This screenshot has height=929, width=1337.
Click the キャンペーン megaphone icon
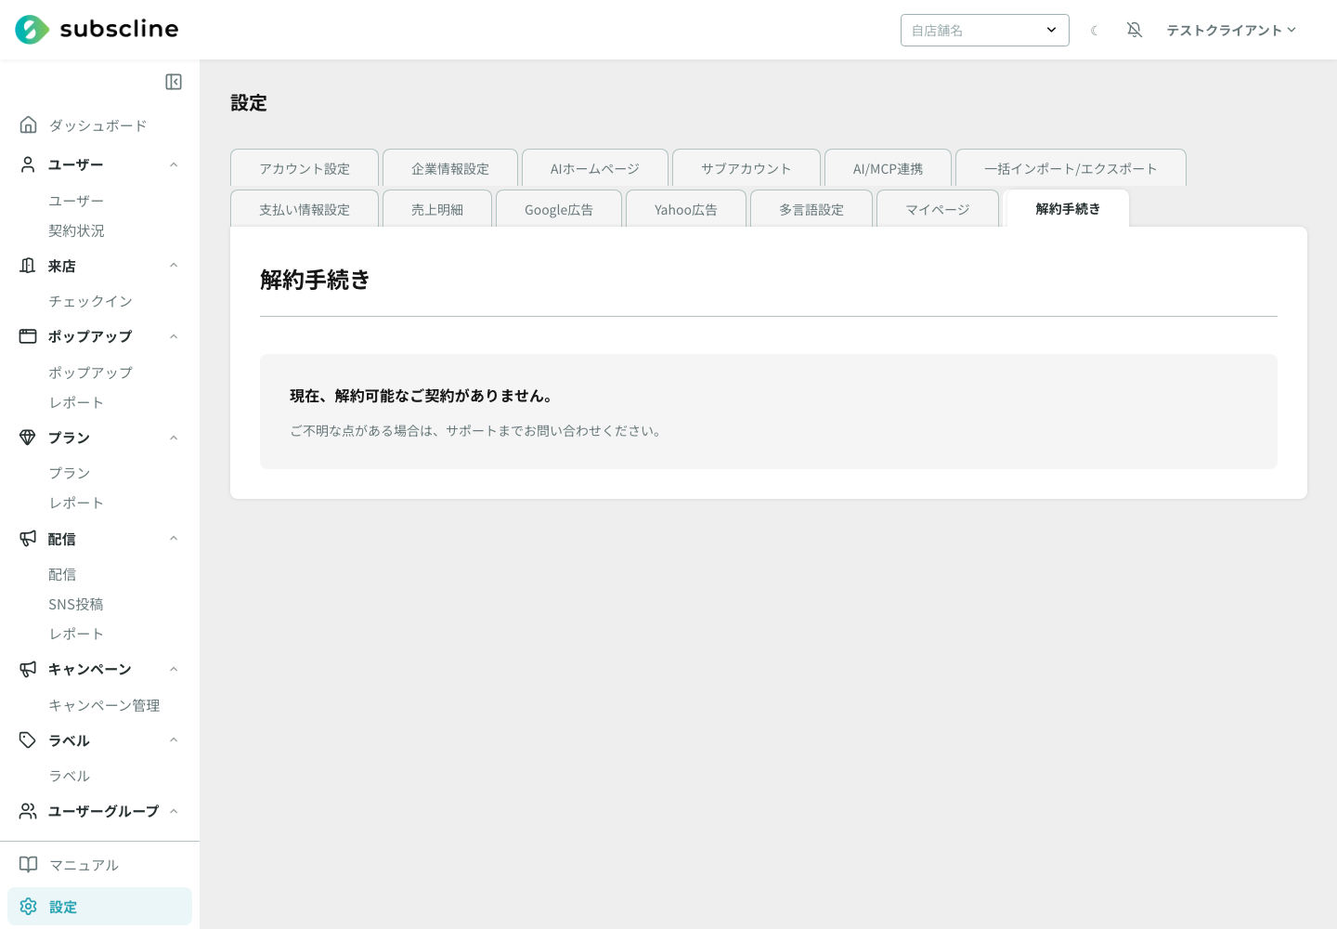click(x=28, y=669)
